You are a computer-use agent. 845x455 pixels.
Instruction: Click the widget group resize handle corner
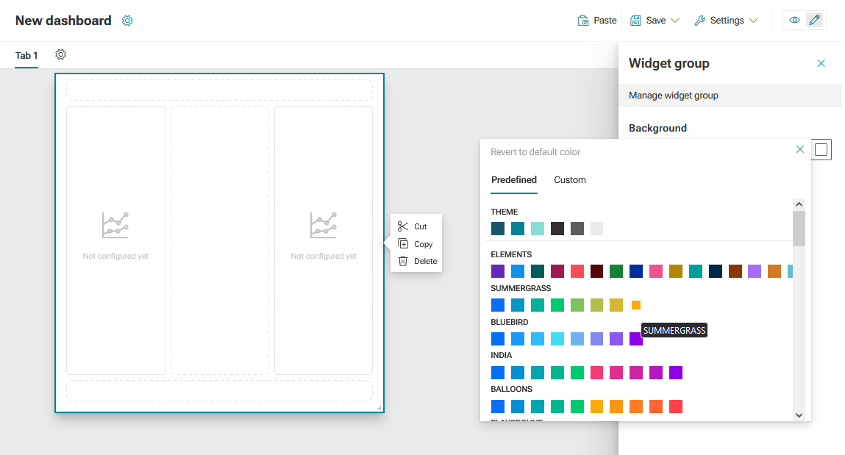click(379, 408)
